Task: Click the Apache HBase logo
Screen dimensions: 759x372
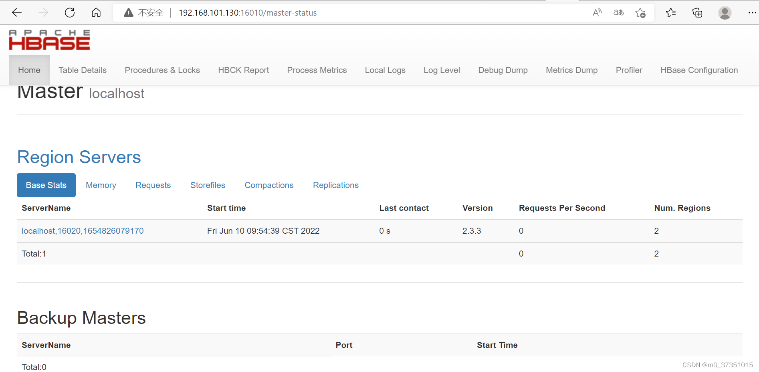Action: (49, 39)
